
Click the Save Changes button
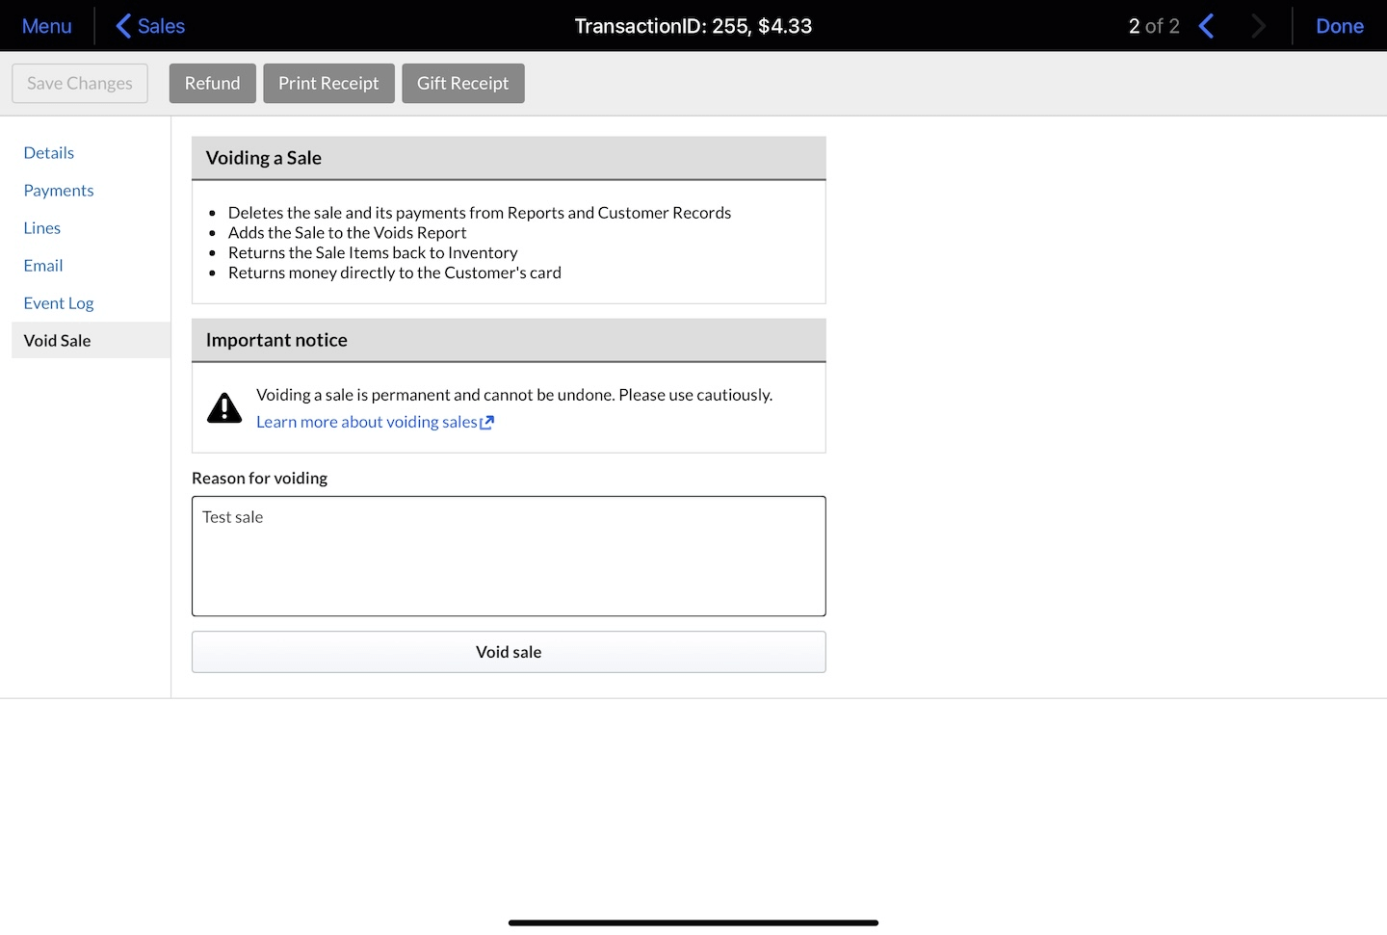[x=80, y=84]
